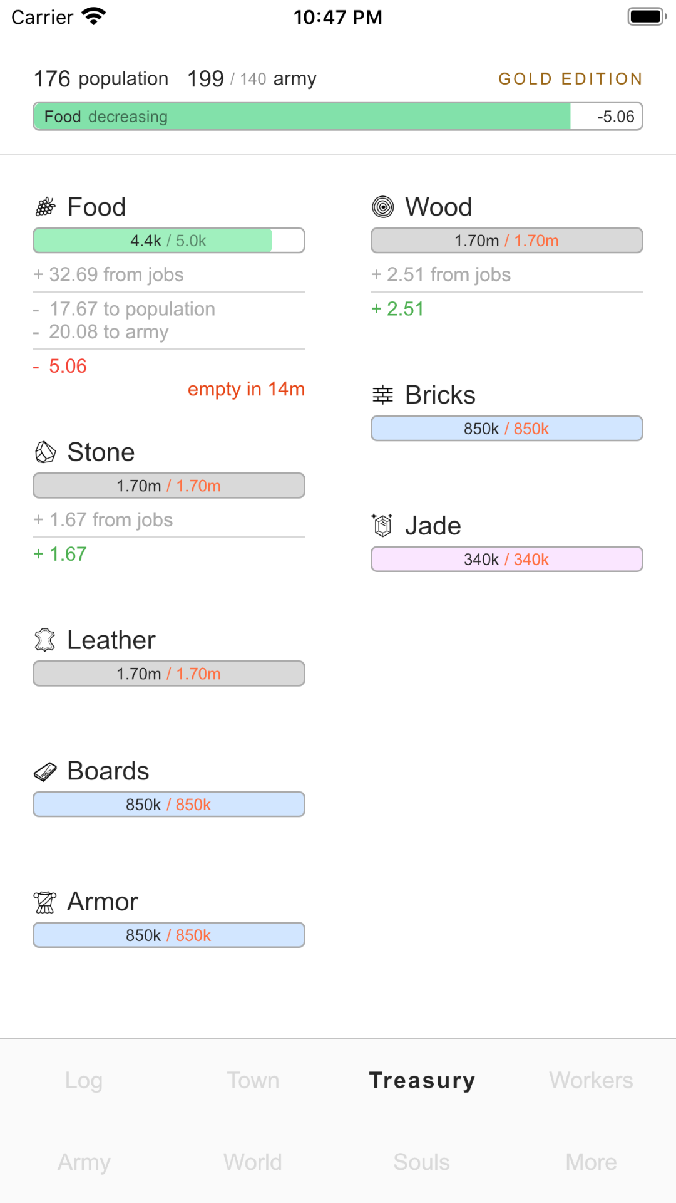Tap the Wood log rings icon

[x=383, y=207]
